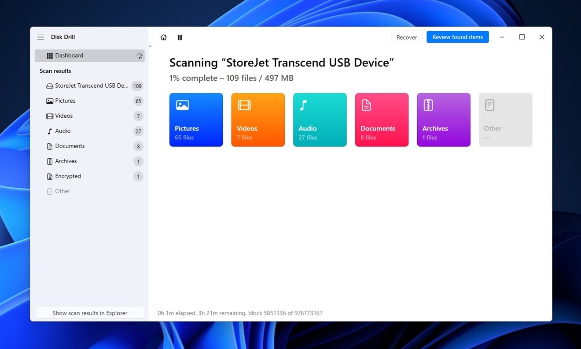Click the '1% complete – 109 files' subtitle
581x349 pixels.
pyautogui.click(x=232, y=78)
